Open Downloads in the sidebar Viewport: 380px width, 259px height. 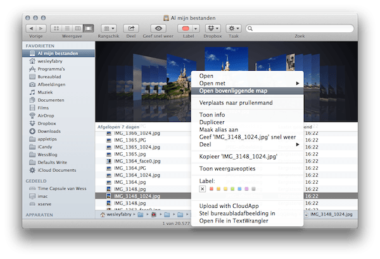click(x=58, y=131)
